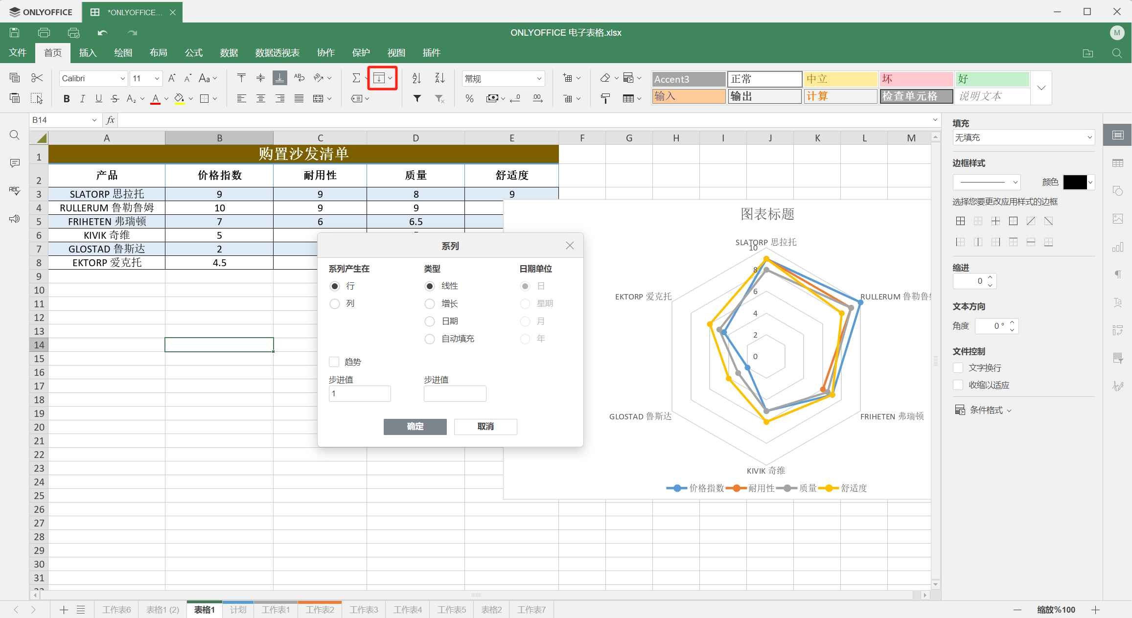This screenshot has width=1132, height=618.
Task: Open Find search icon in left sidebar
Action: coord(15,136)
